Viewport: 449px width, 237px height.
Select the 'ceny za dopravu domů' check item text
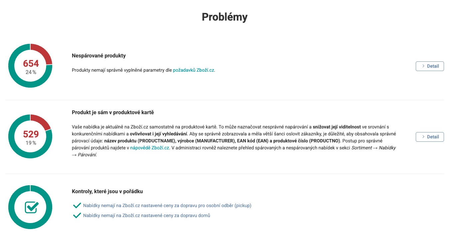tap(146, 215)
